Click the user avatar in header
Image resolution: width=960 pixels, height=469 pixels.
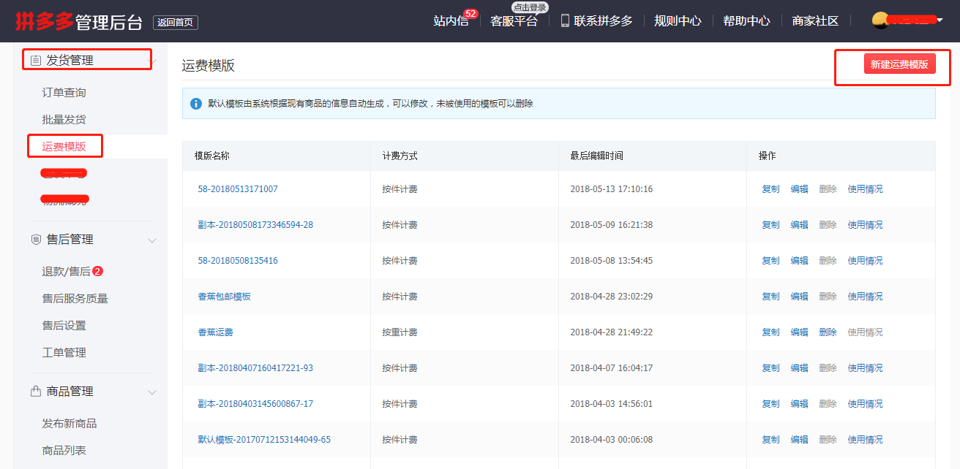(880, 20)
